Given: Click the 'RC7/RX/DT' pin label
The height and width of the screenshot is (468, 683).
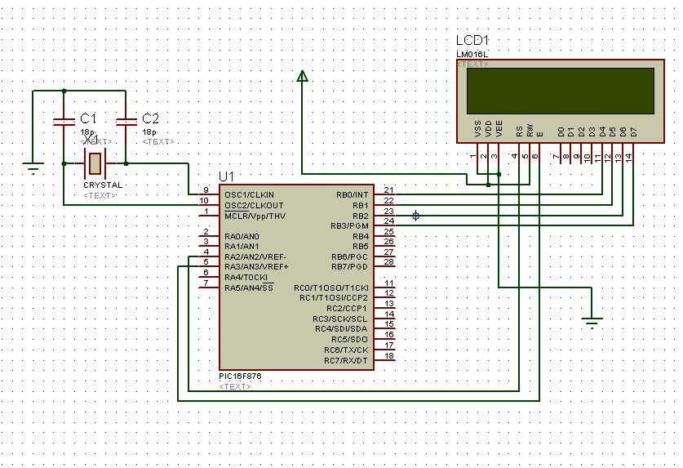Looking at the screenshot, I should pyautogui.click(x=346, y=361).
